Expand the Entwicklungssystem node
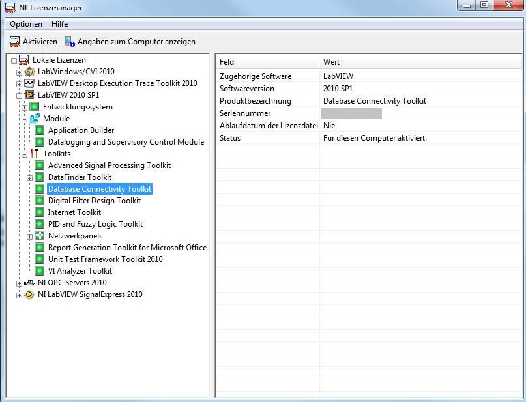 tap(25, 108)
